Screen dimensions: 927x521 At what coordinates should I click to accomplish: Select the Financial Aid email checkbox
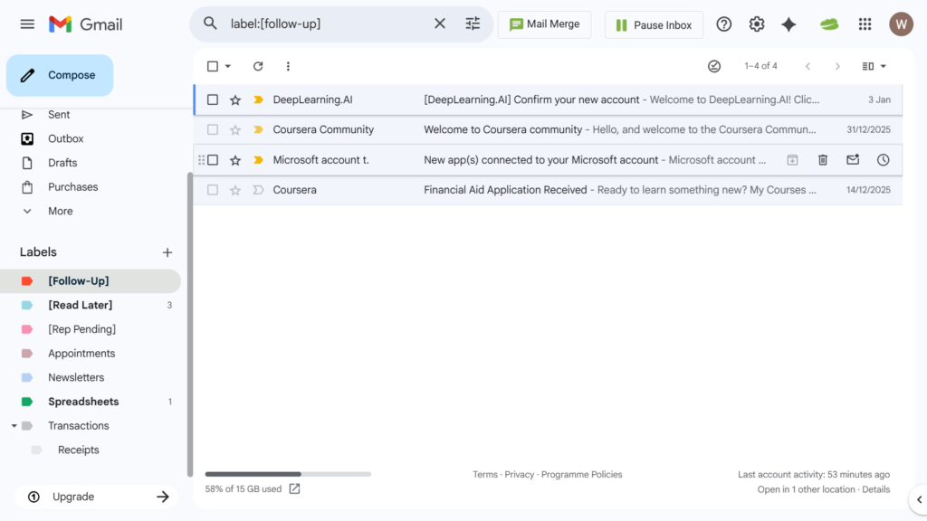(212, 190)
